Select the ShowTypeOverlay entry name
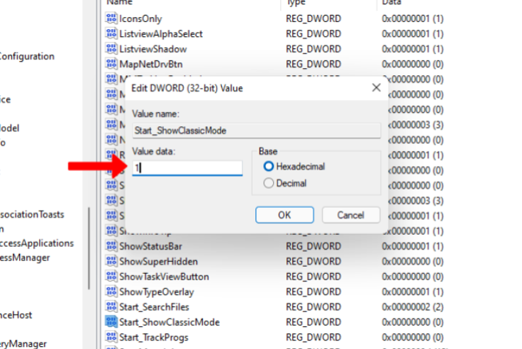The image size is (522, 349). point(157,292)
